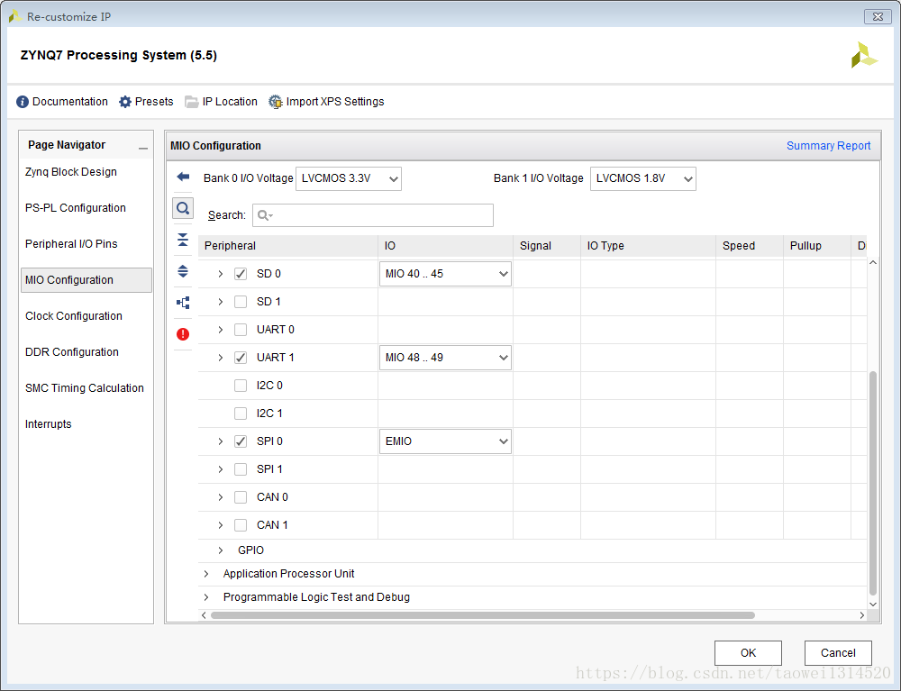Click the horizontal scrollbar thumb
Image resolution: width=901 pixels, height=691 pixels.
coord(483,615)
